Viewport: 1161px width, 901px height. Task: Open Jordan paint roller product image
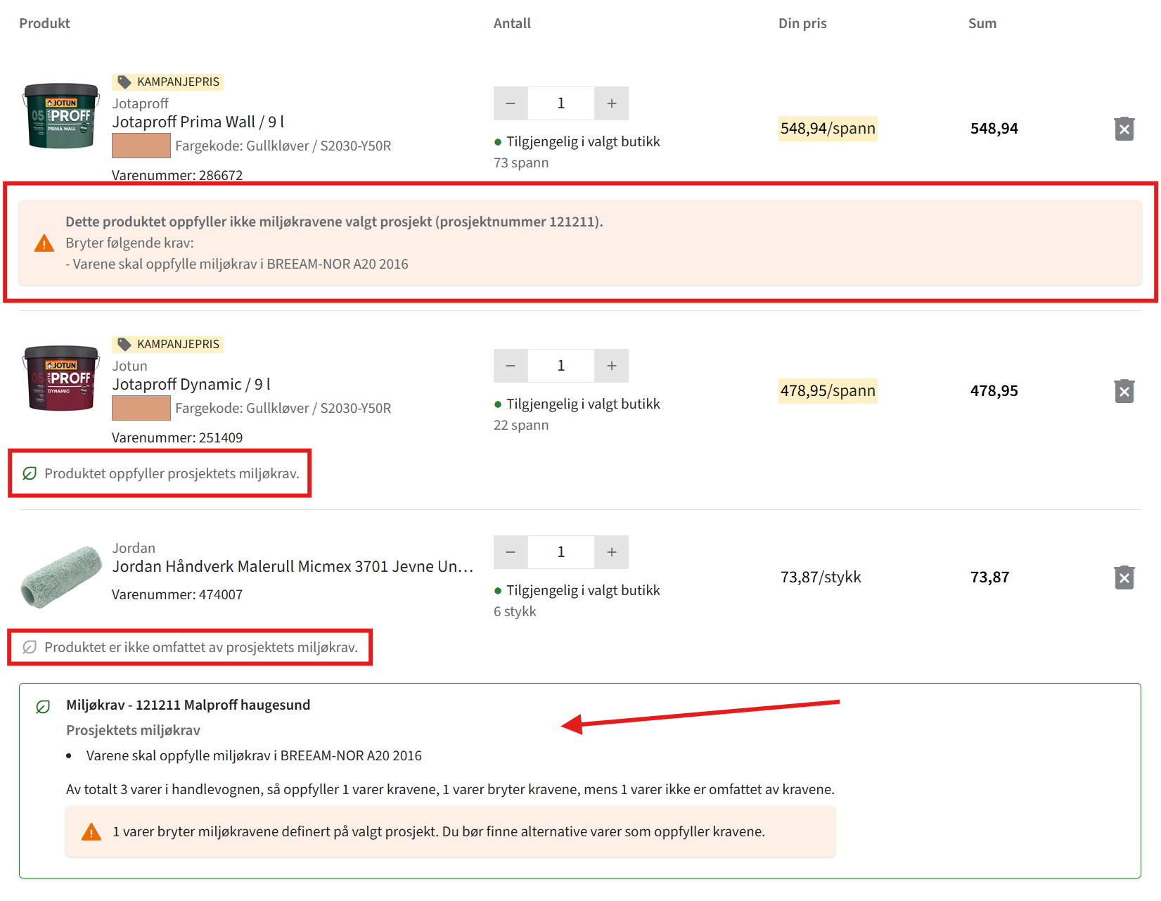[61, 577]
